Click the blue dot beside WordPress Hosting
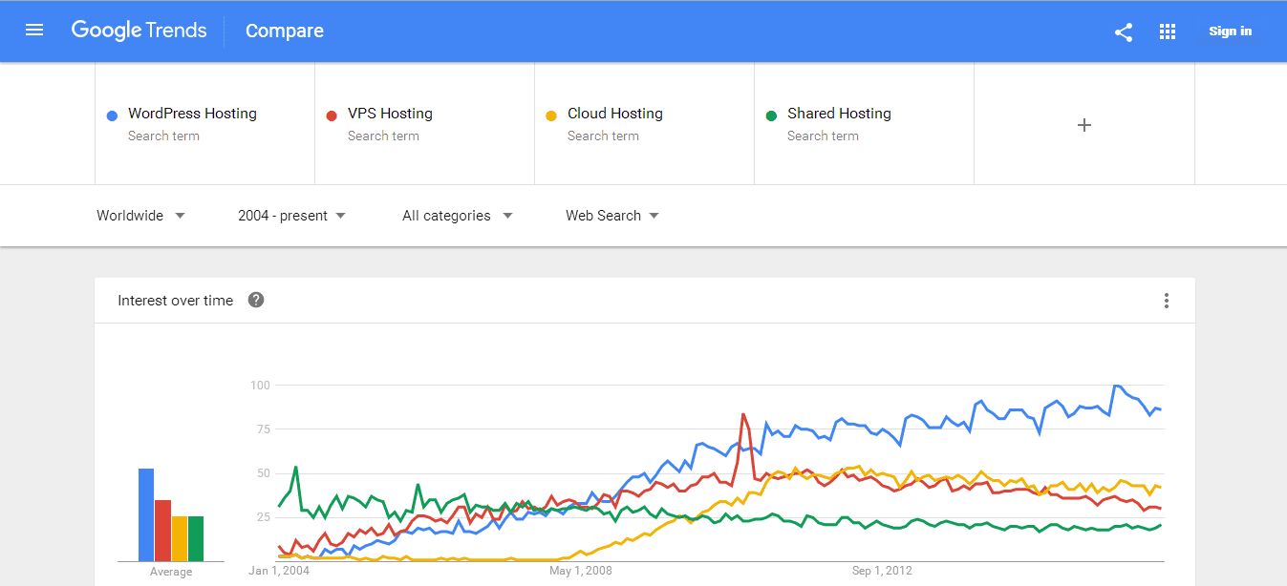1287x586 pixels. click(x=112, y=115)
